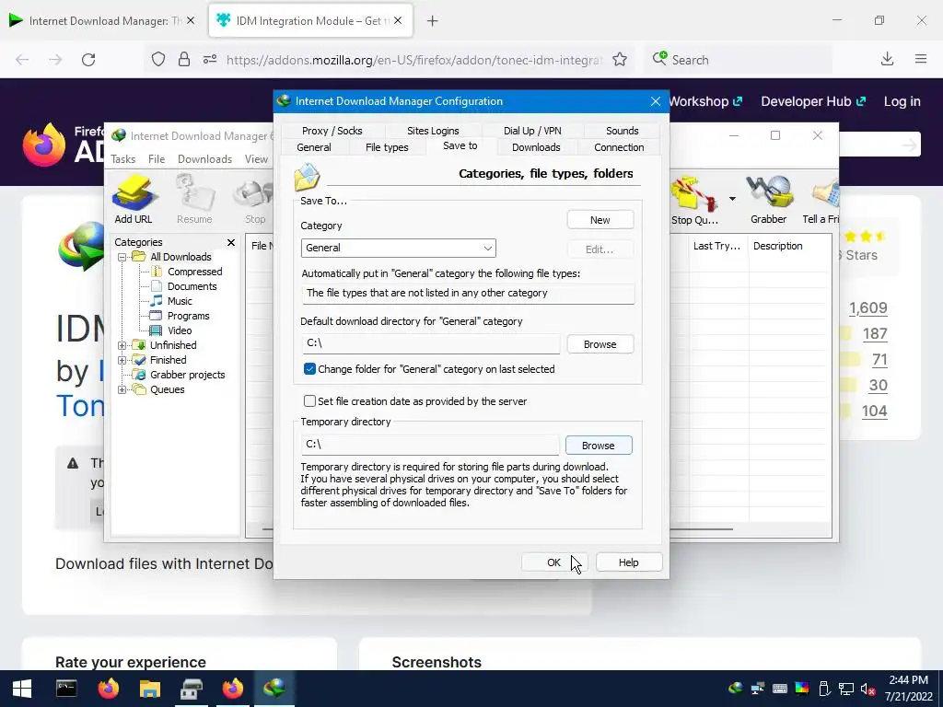Viewport: 943px width, 707px height.
Task: Select Video category in IDM tree
Action: [x=180, y=330]
